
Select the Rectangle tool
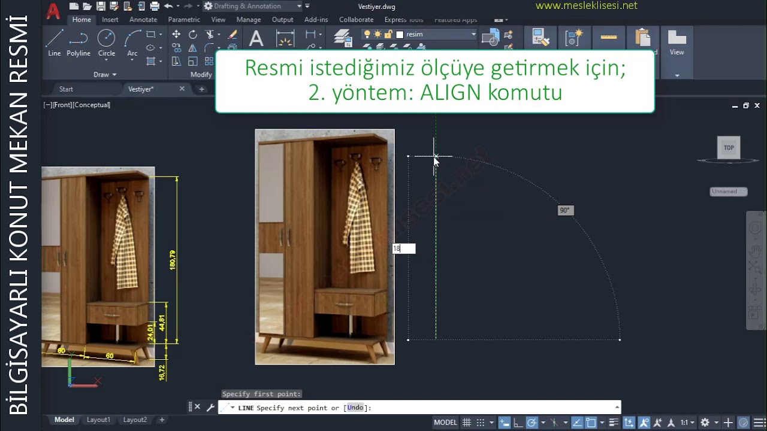[150, 35]
